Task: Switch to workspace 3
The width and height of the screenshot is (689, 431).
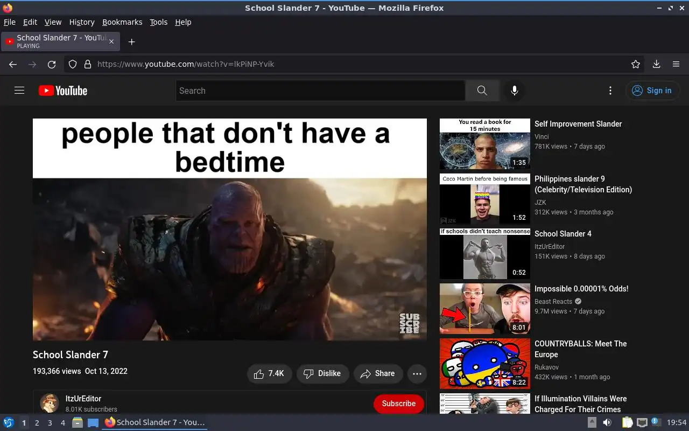Action: coord(50,423)
